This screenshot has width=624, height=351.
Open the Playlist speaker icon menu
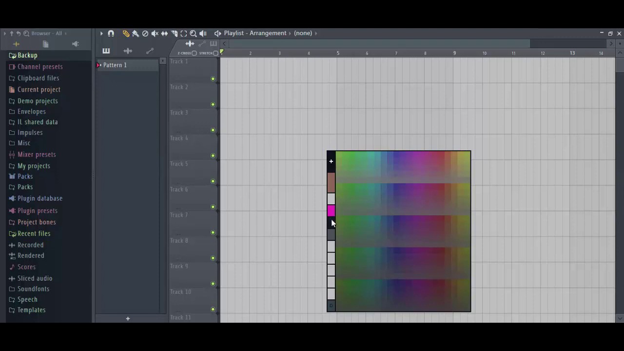point(217,33)
